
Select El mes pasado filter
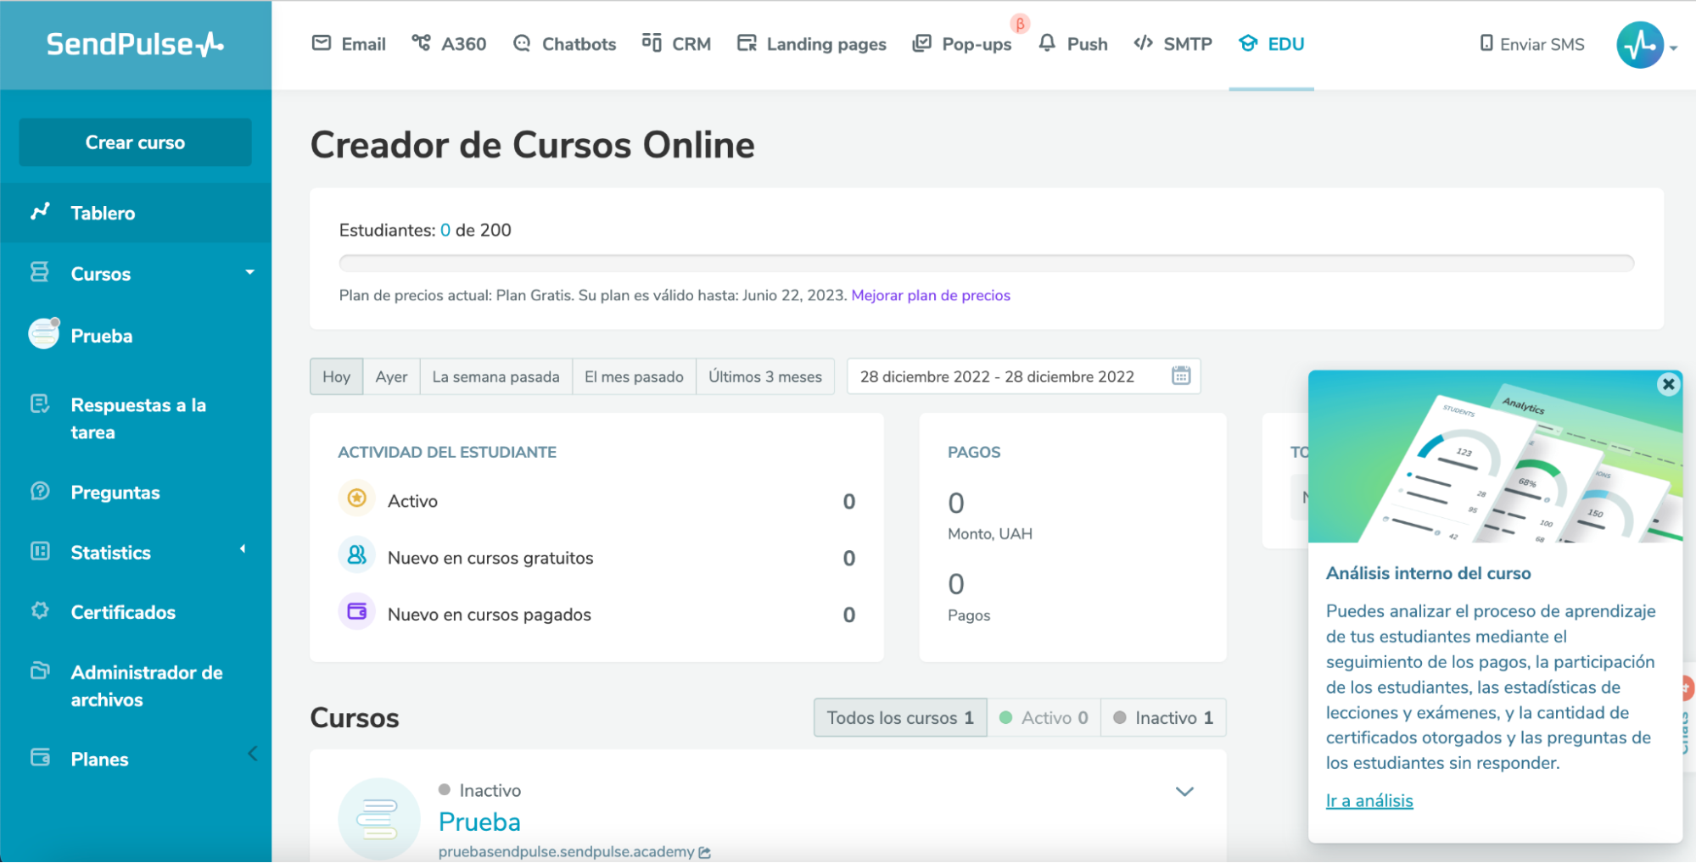coord(634,376)
